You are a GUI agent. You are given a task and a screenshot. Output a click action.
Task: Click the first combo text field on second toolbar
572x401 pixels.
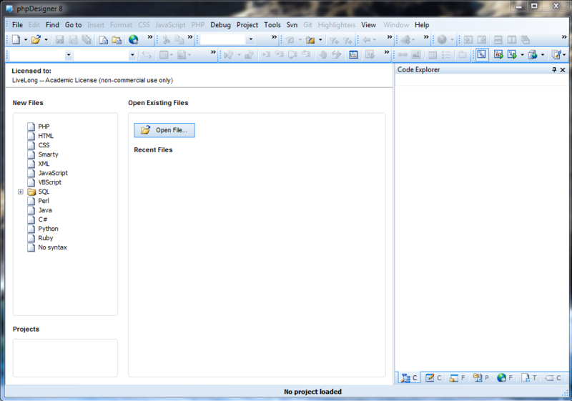[x=36, y=55]
